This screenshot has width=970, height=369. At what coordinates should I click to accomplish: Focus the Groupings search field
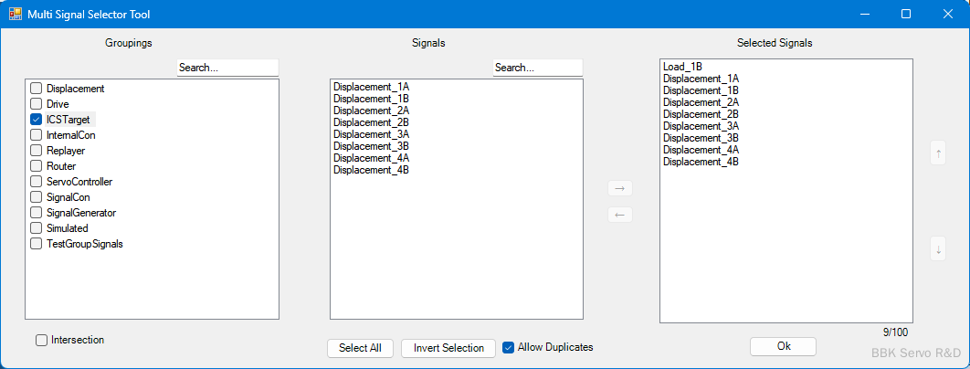[x=227, y=69]
